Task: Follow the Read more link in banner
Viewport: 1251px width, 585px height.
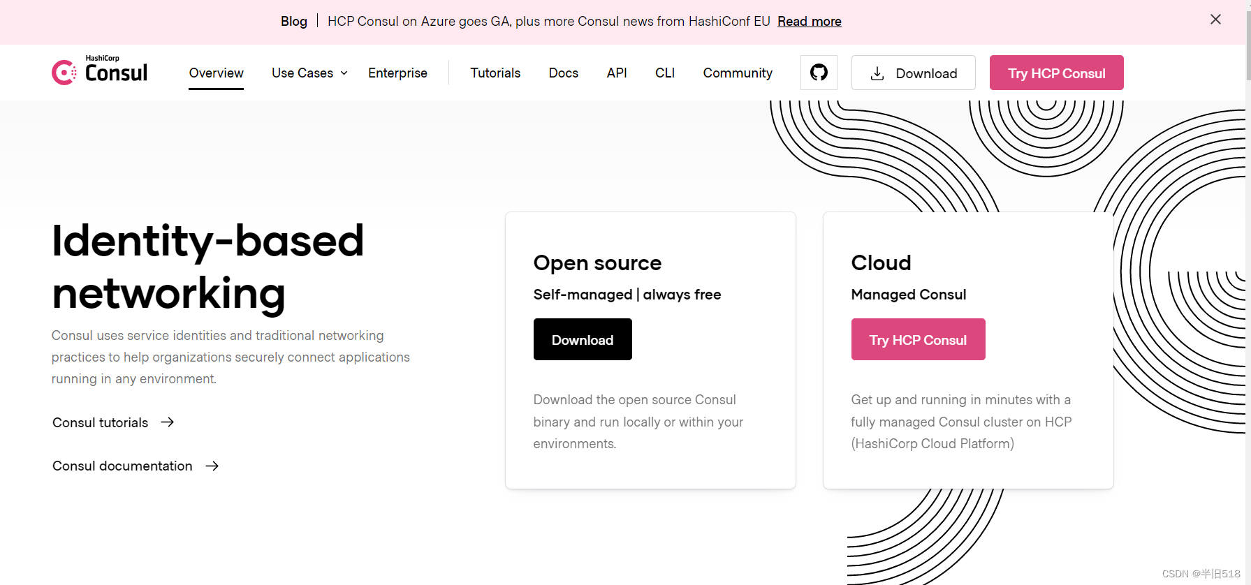Action: pos(809,21)
